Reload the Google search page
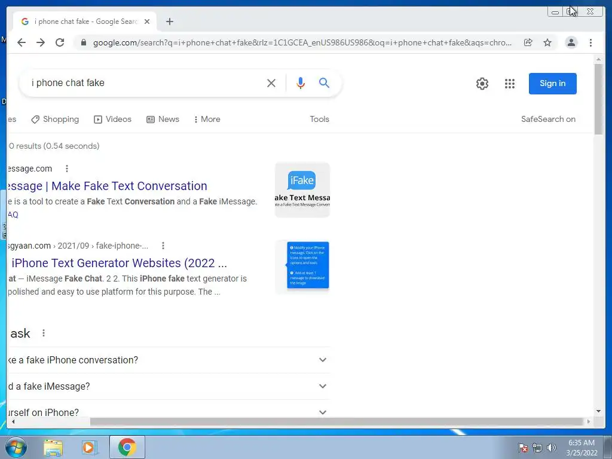The width and height of the screenshot is (612, 459). 60,42
